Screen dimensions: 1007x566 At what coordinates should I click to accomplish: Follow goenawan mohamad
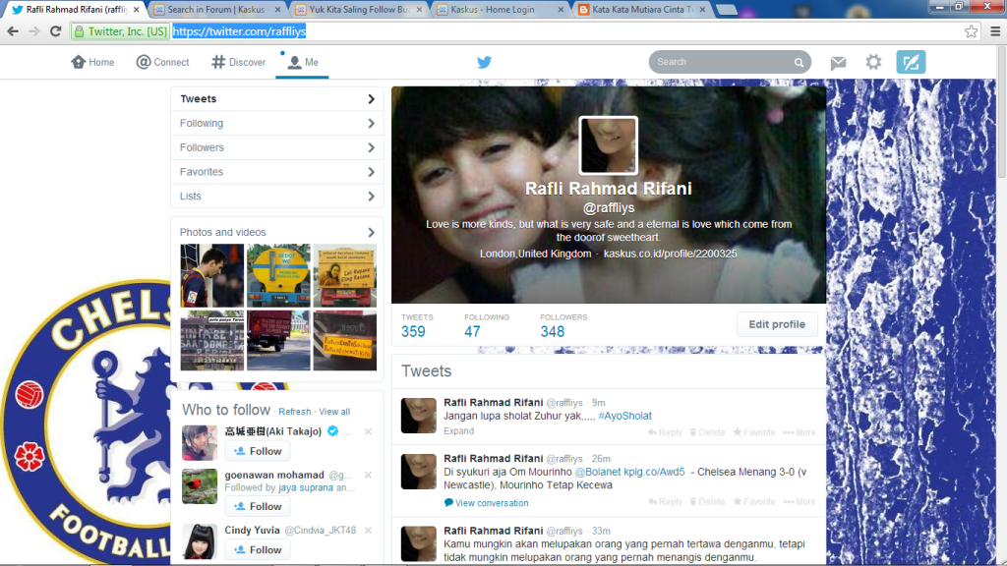pyautogui.click(x=258, y=506)
